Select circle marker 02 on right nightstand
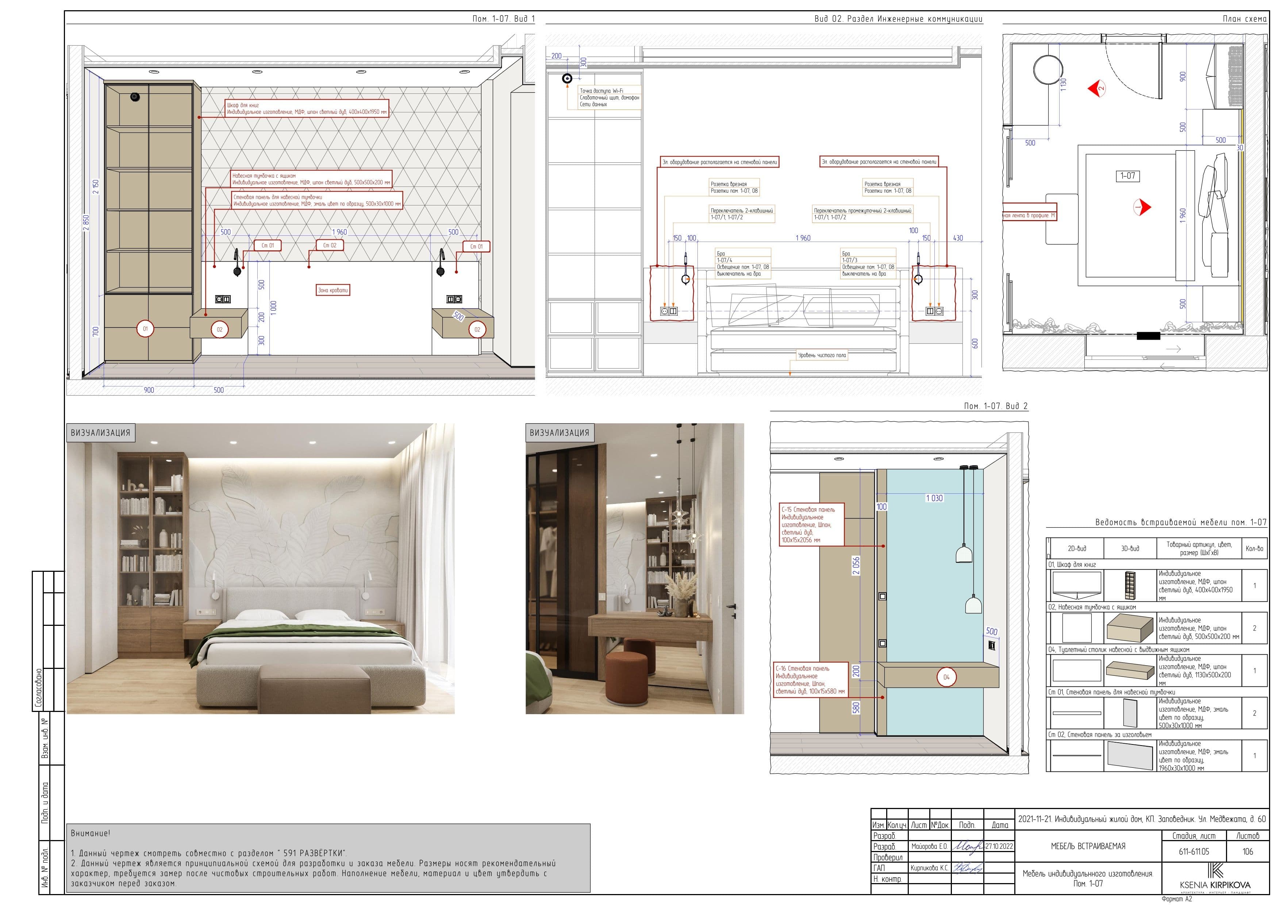The width and height of the screenshot is (1280, 905). [x=477, y=330]
